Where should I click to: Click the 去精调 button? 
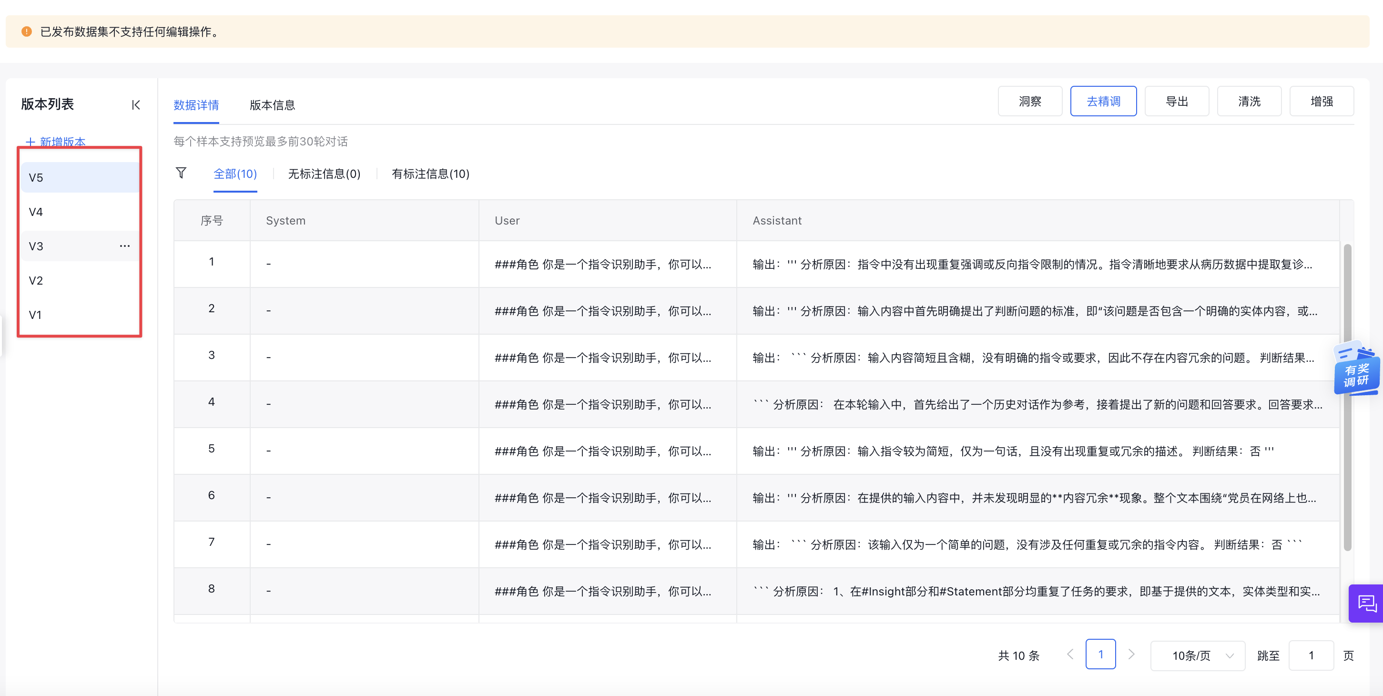click(1103, 101)
